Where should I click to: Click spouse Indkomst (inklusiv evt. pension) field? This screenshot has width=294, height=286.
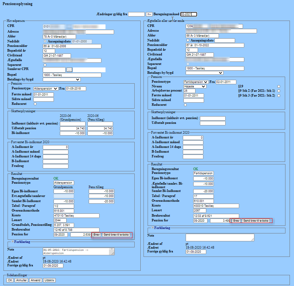[213, 118]
